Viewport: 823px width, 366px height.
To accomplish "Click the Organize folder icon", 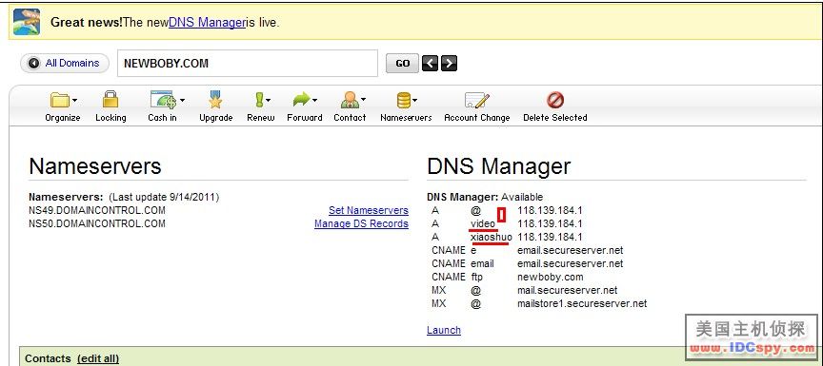I will (59, 100).
